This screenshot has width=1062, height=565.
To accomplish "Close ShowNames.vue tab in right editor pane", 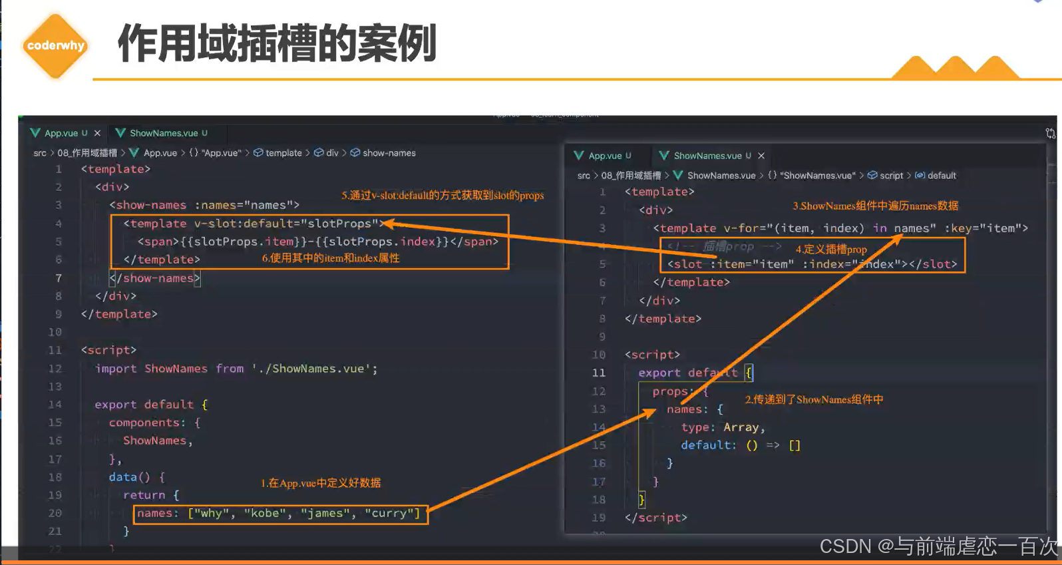I will tap(761, 156).
